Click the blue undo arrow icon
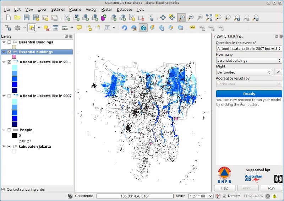Image resolution: width=284 pixels, height=201 pixels. click(x=125, y=28)
